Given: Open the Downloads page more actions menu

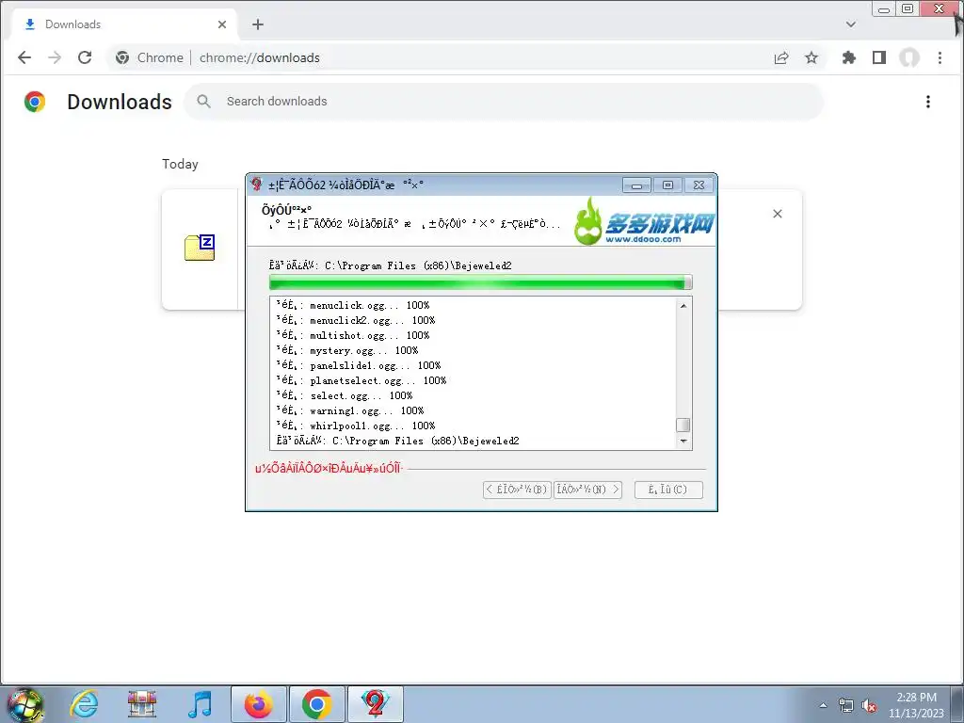Looking at the screenshot, I should click(927, 102).
